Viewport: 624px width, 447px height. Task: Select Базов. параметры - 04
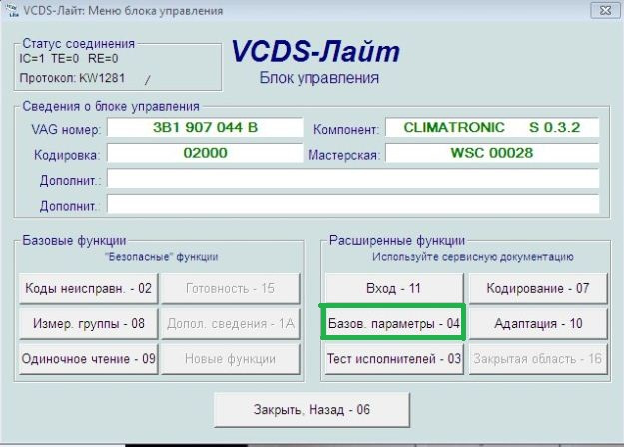click(394, 323)
